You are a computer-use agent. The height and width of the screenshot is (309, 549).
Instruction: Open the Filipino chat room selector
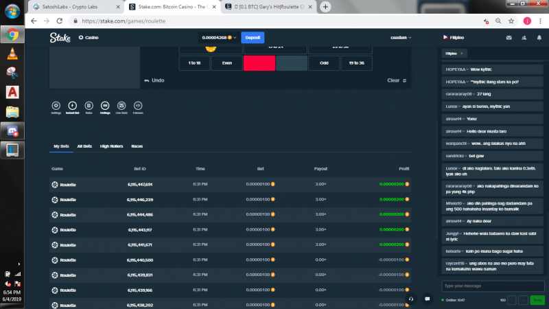click(x=454, y=38)
